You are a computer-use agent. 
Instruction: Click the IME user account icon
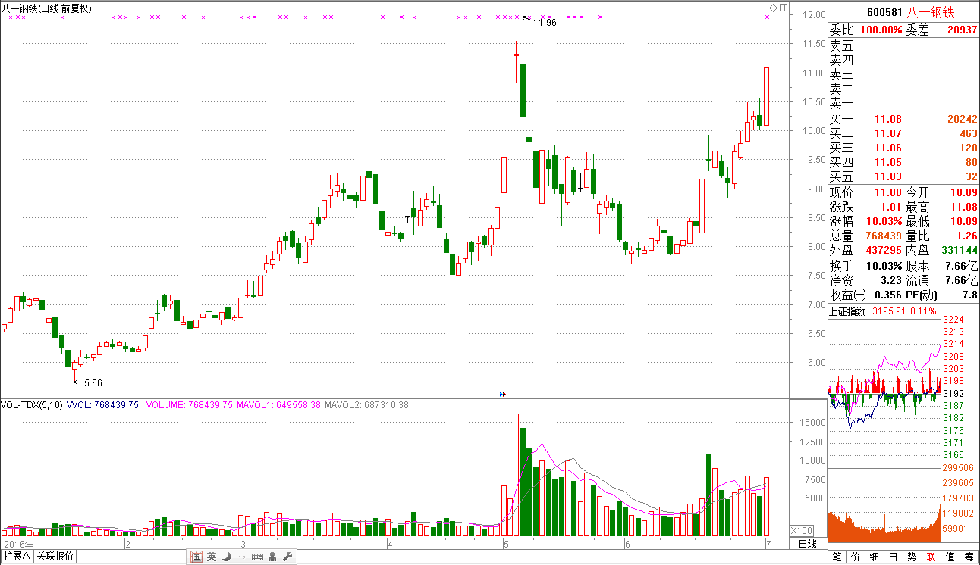(272, 557)
